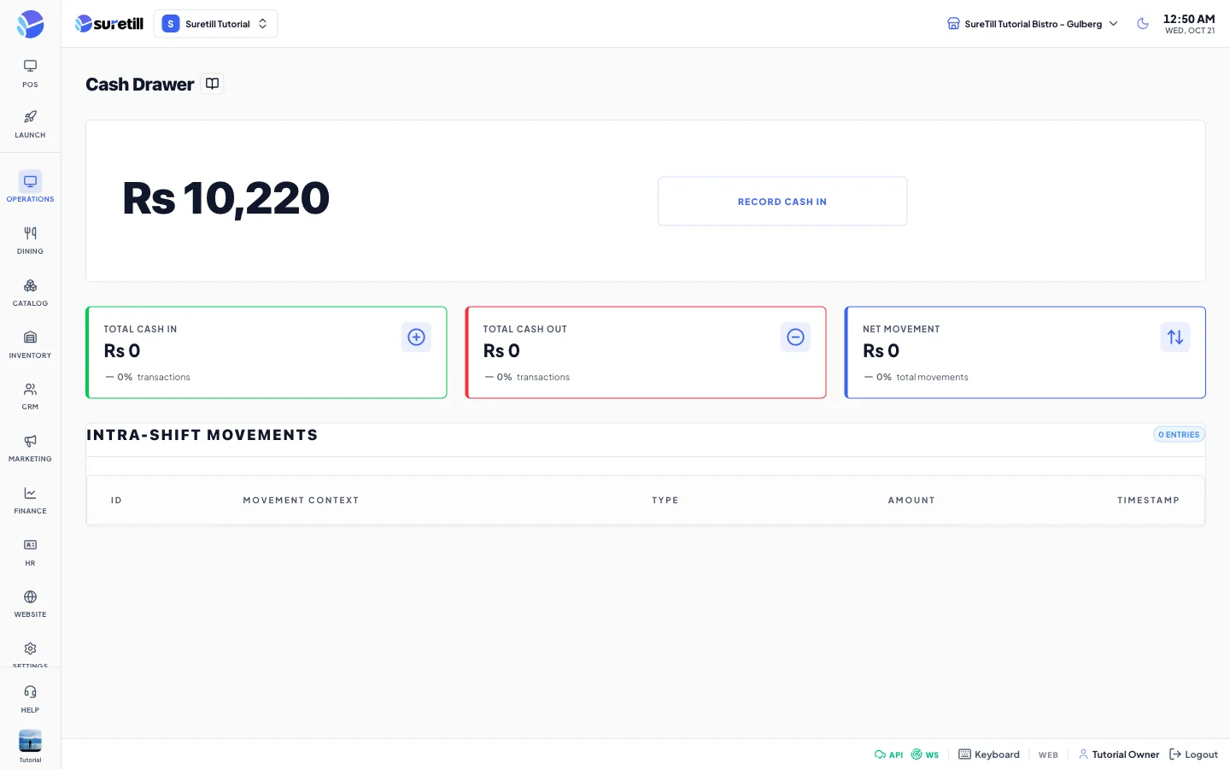Click the Rs 10,220 drawer balance
Screen dimensions: 1230x769
pyautogui.click(x=226, y=199)
